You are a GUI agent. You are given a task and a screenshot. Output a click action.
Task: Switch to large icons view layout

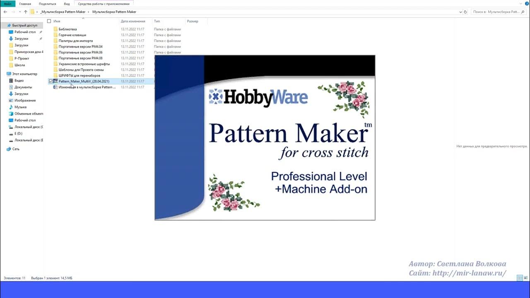point(526,278)
